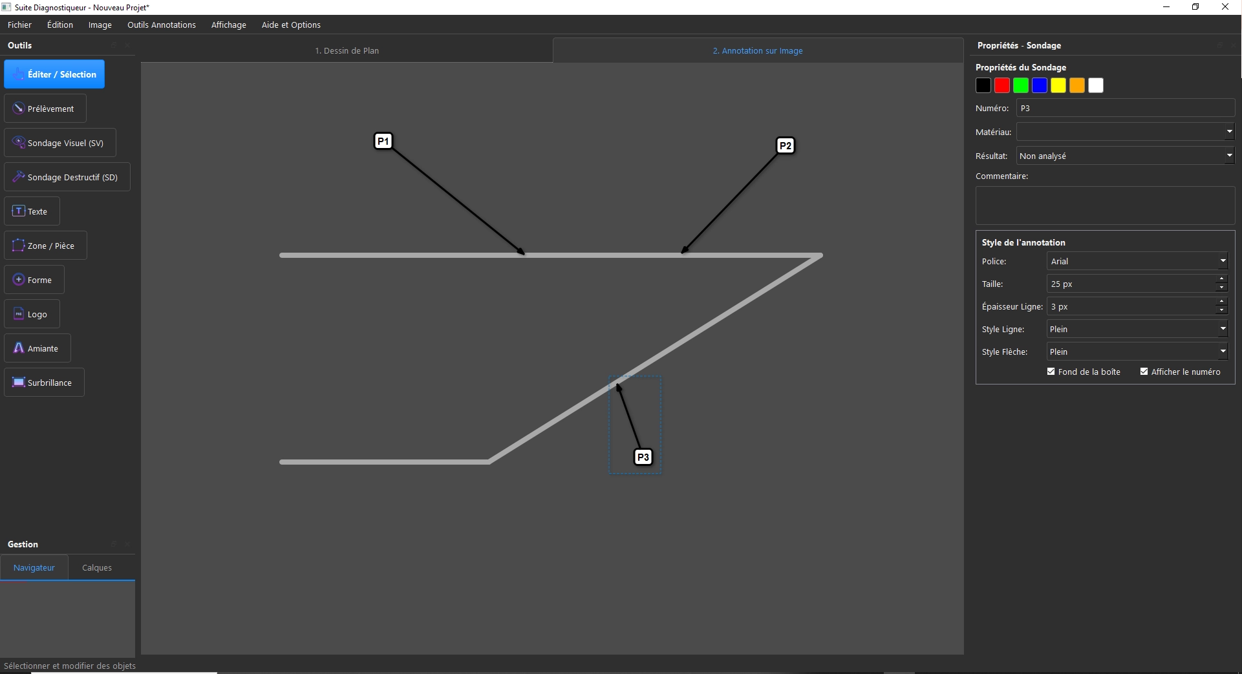The height and width of the screenshot is (674, 1242).
Task: Activate the Surbrillance tool
Action: tap(44, 383)
